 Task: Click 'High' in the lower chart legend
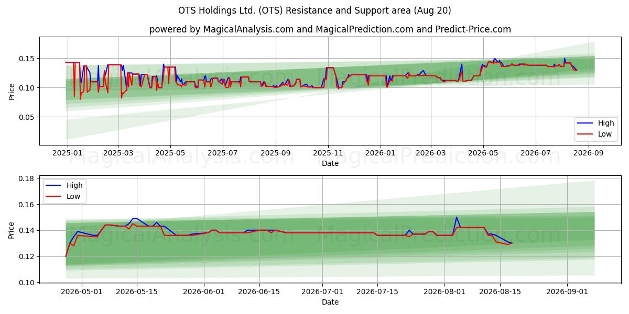[74, 186]
